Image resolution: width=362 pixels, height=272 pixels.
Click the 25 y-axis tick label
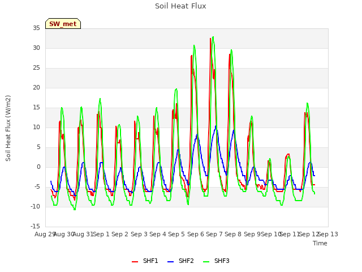pyautogui.click(x=36, y=68)
